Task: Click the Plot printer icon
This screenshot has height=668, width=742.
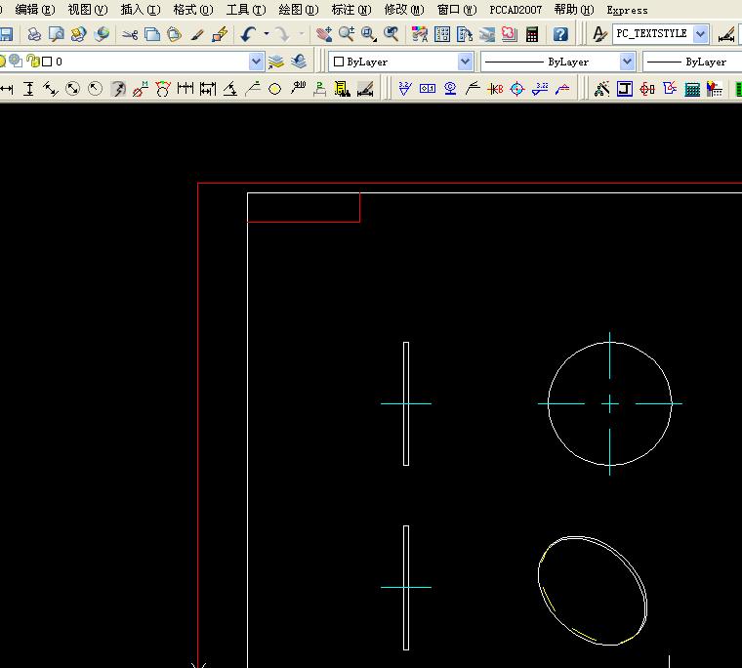Action: pyautogui.click(x=34, y=34)
